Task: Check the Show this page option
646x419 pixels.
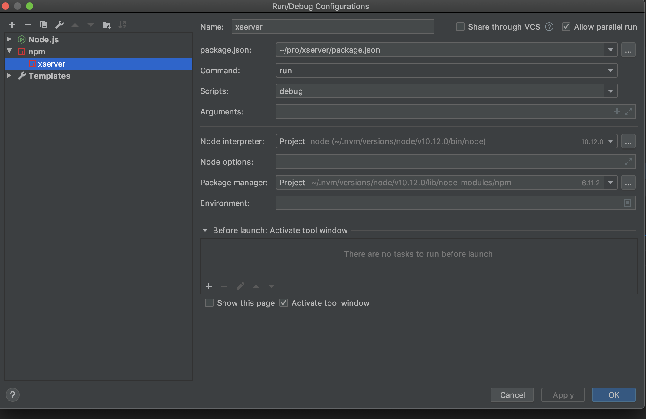Action: click(209, 303)
